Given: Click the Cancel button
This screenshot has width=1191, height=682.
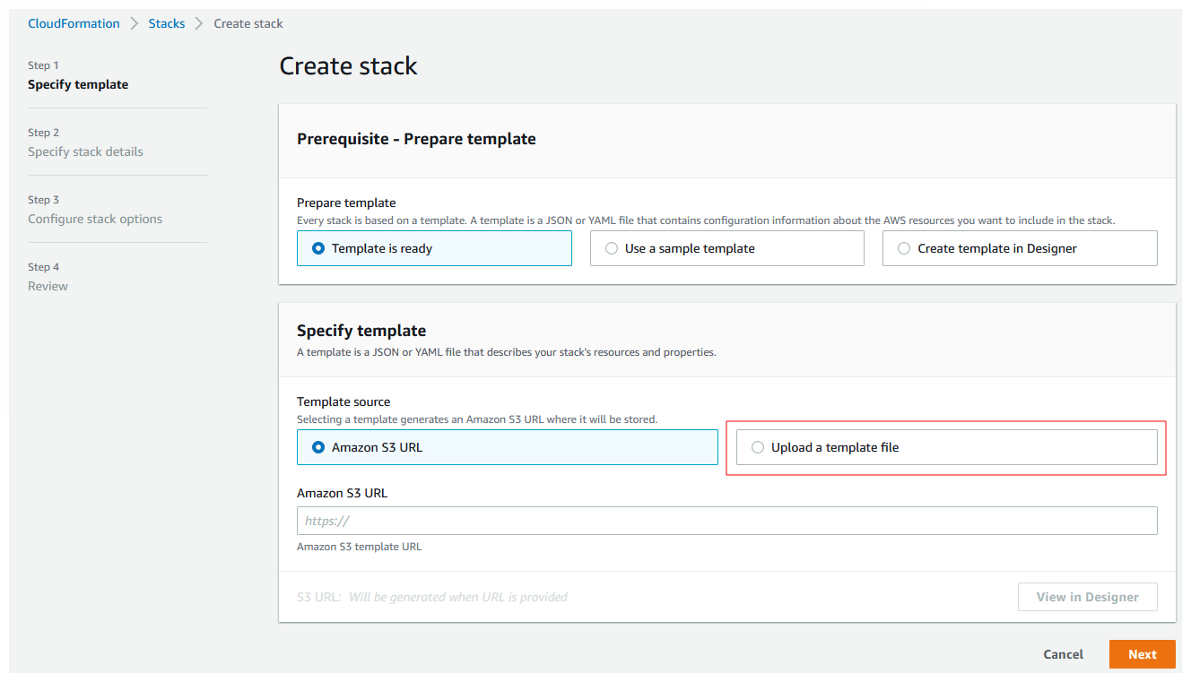Looking at the screenshot, I should 1064,654.
